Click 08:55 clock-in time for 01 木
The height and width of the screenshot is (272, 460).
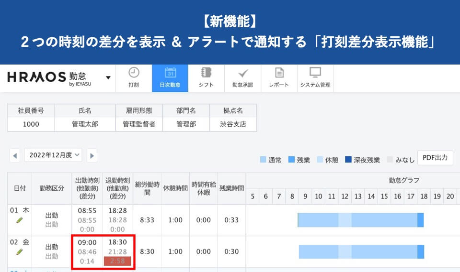(x=87, y=210)
